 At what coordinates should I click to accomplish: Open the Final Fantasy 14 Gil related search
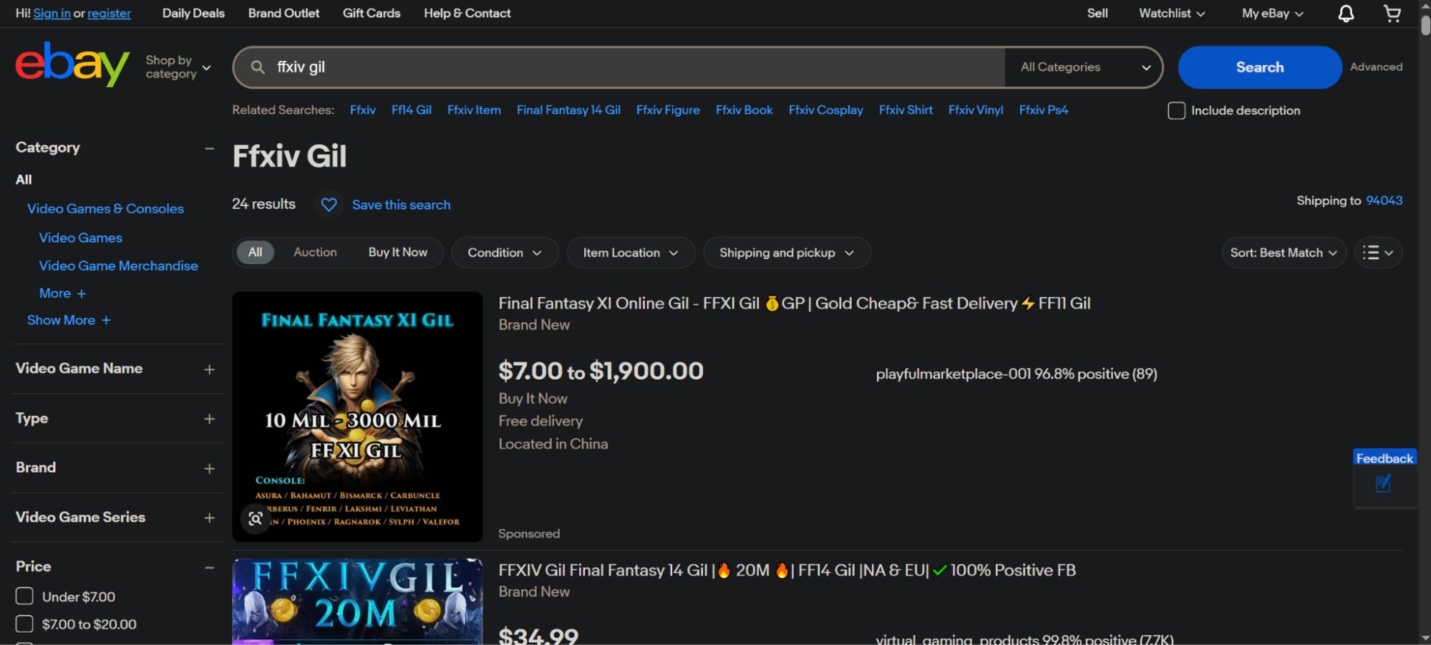(x=568, y=110)
